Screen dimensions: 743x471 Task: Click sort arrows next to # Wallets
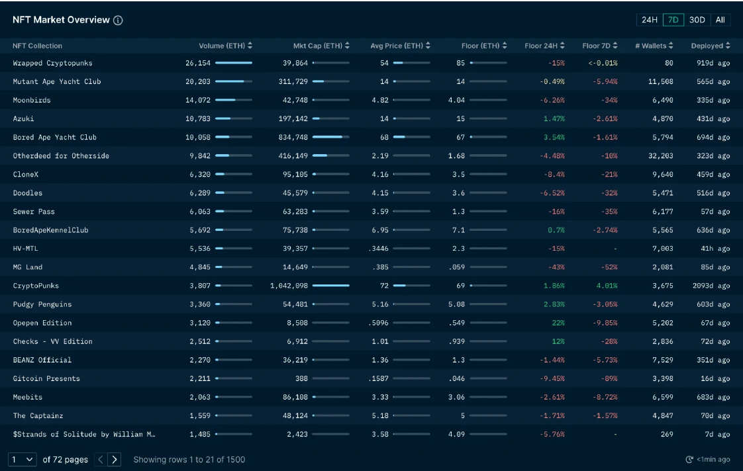click(x=671, y=46)
